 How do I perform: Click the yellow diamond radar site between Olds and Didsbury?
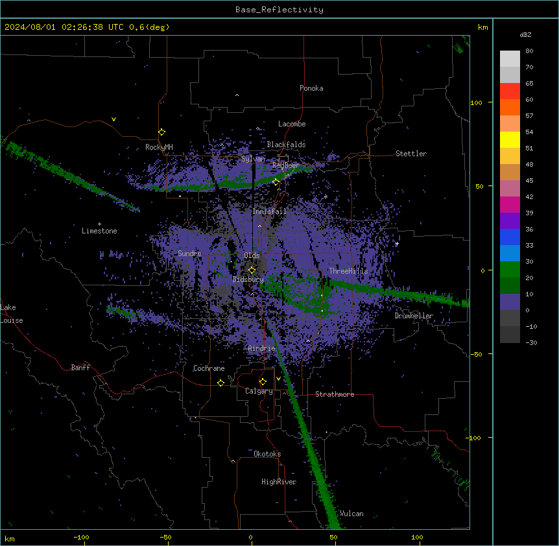click(252, 270)
